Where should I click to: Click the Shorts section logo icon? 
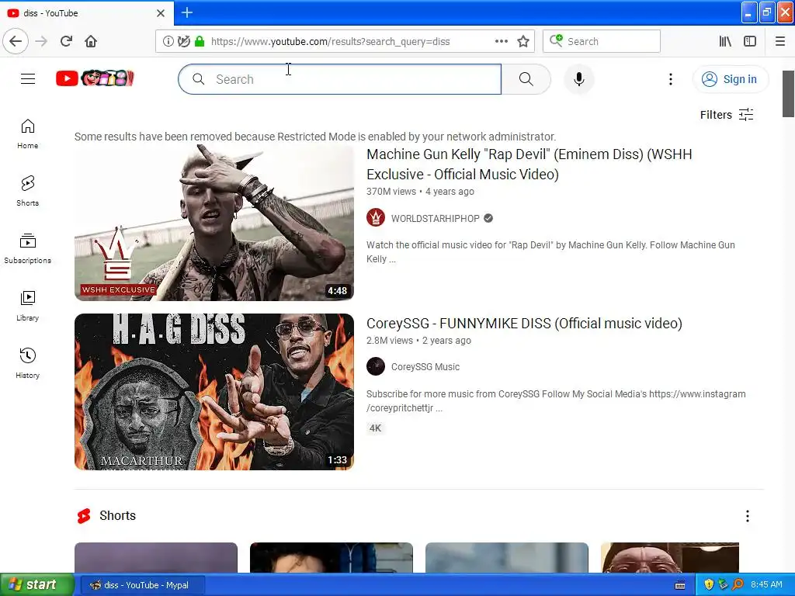84,516
